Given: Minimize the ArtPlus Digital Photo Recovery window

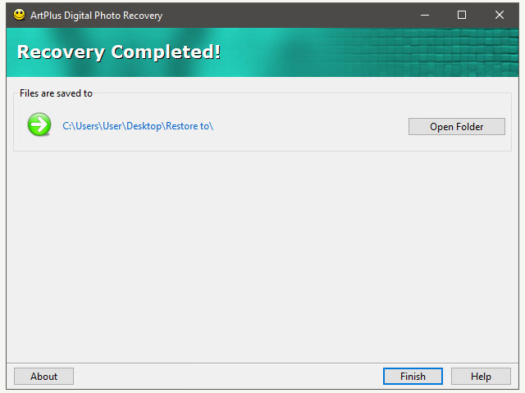Looking at the screenshot, I should pos(425,15).
